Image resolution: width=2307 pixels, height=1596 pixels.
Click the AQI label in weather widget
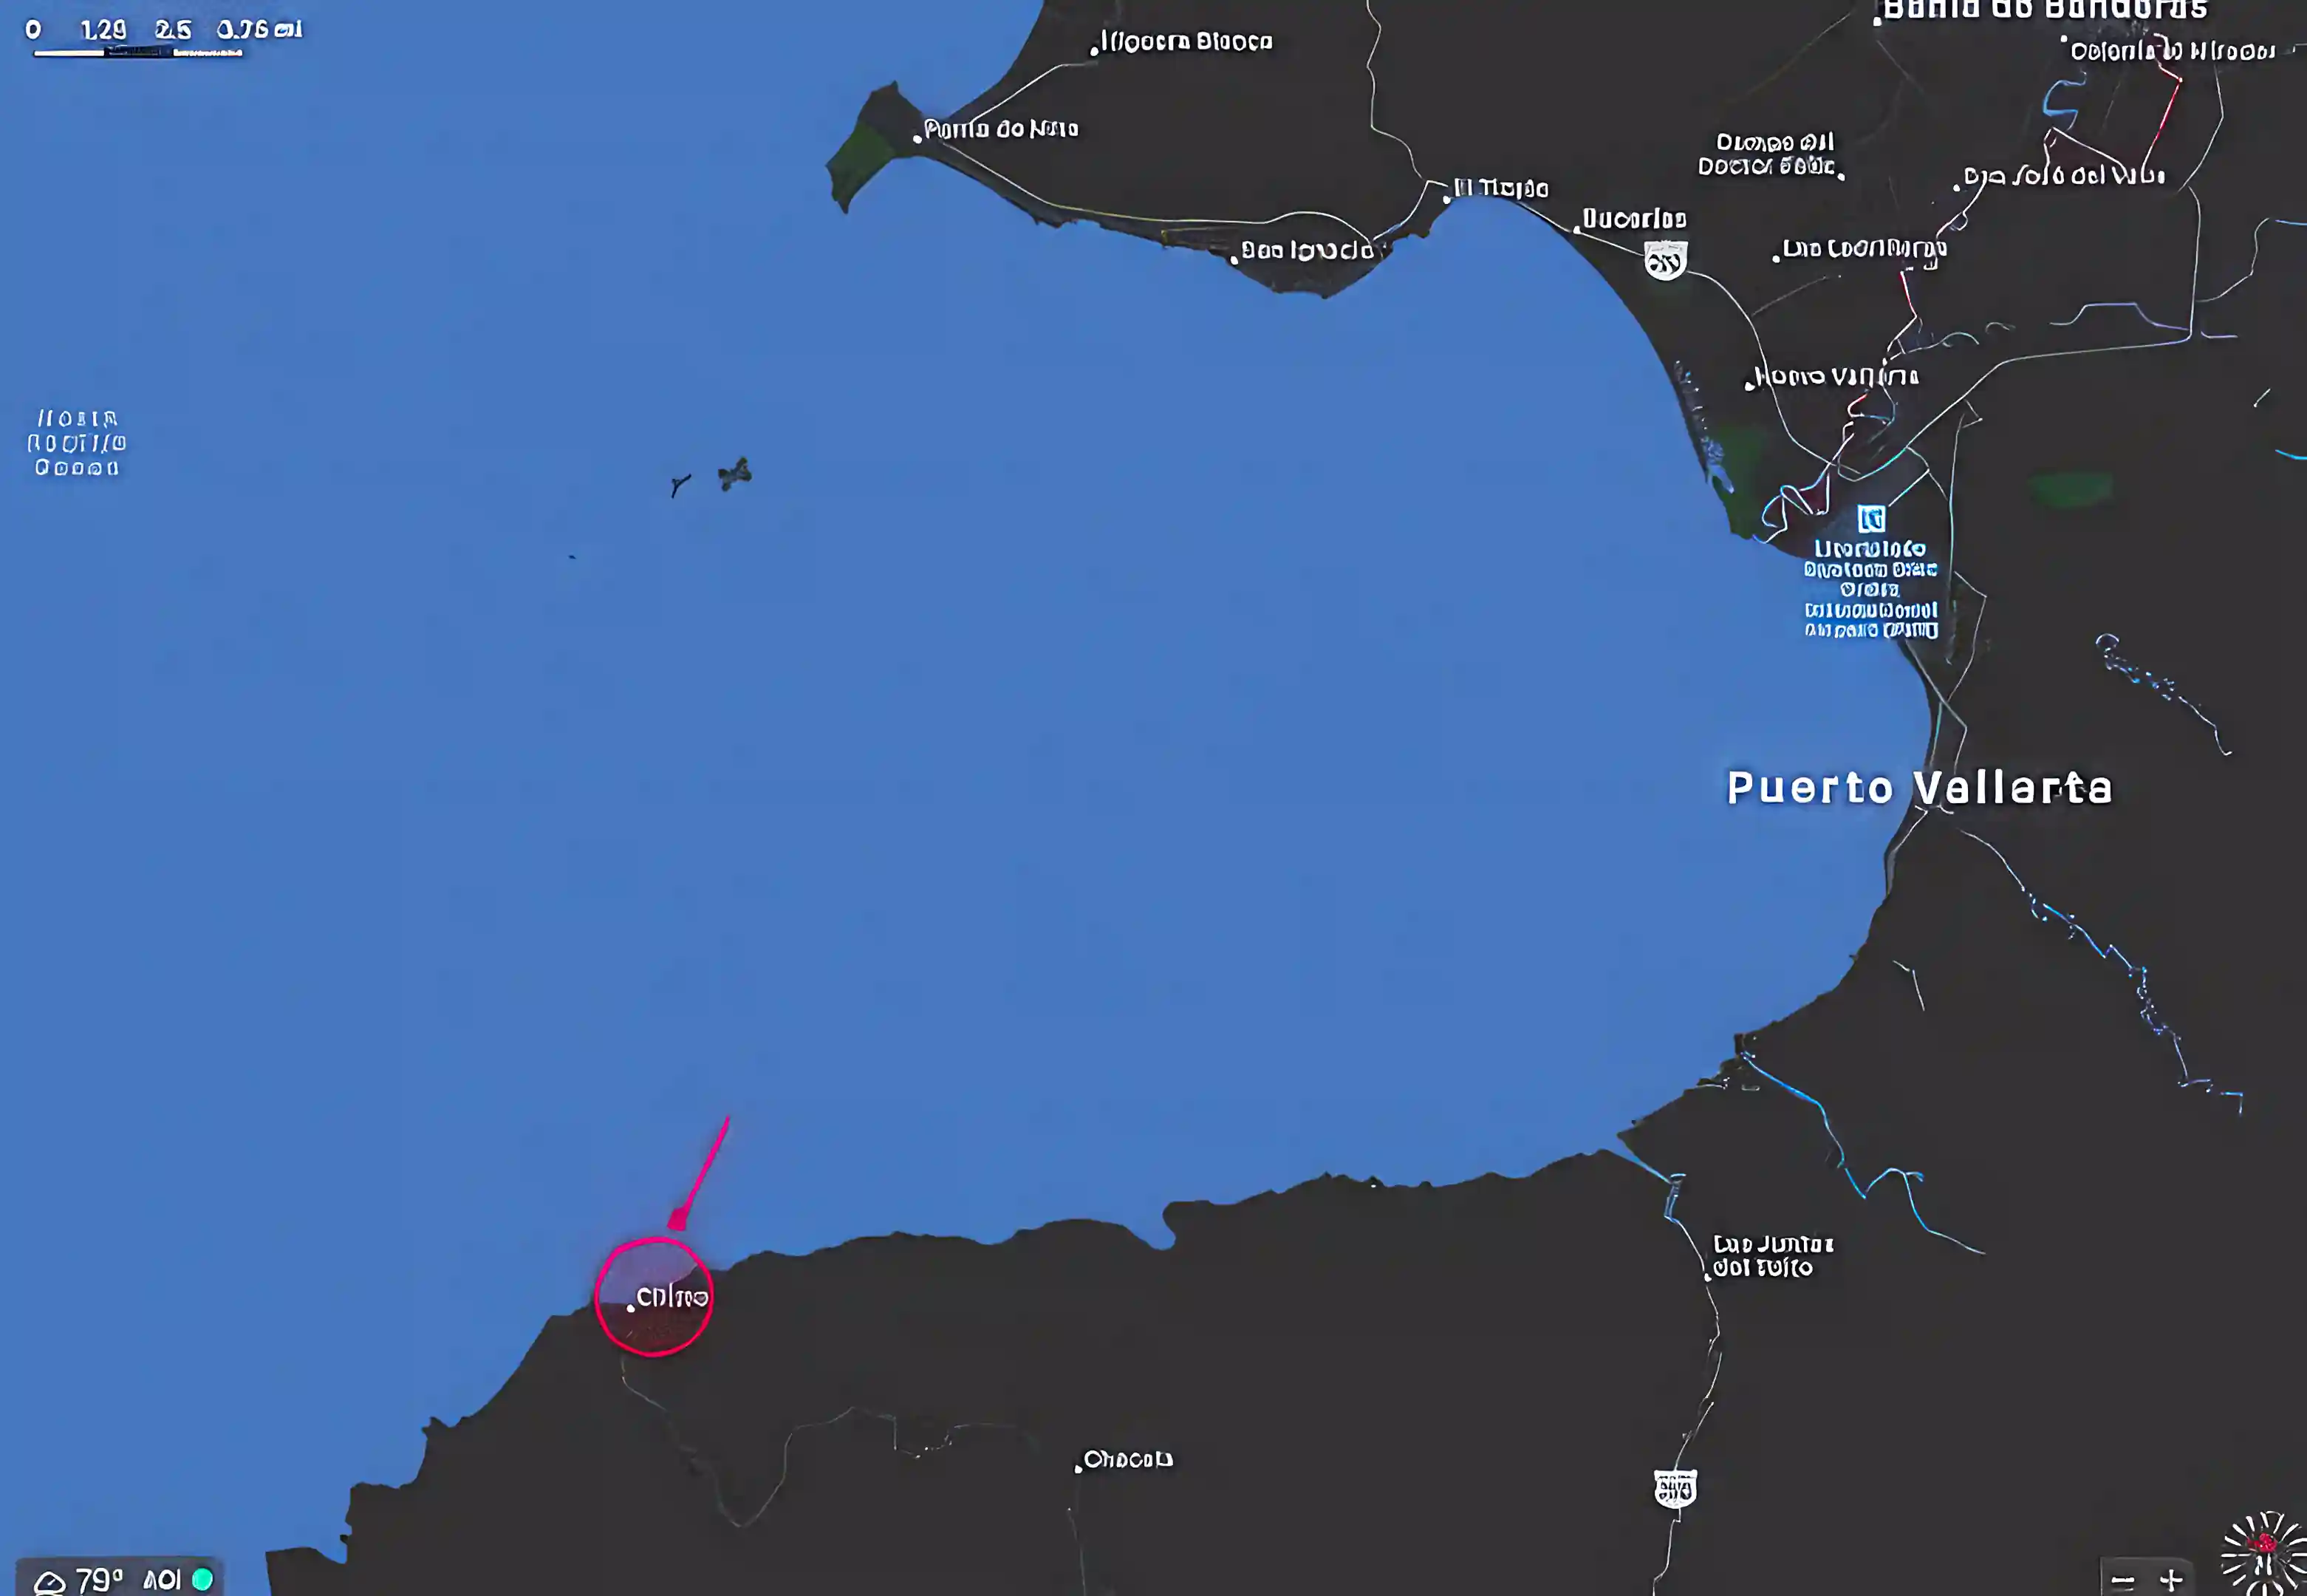tap(162, 1580)
